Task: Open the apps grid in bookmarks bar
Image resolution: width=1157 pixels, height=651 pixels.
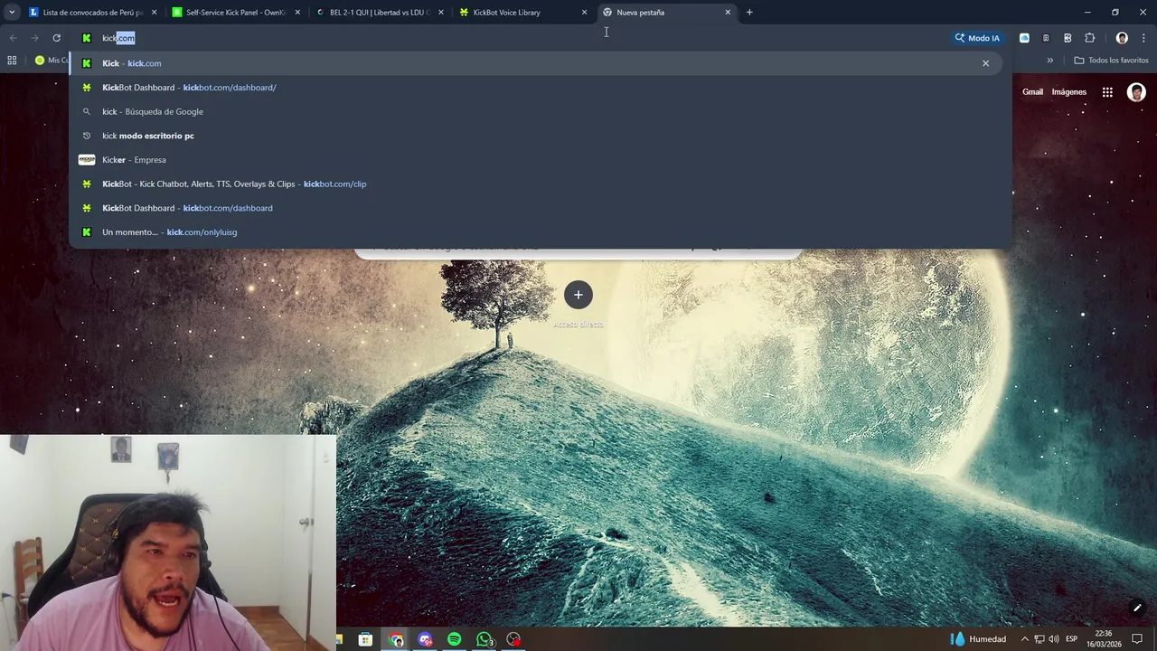Action: 12,61
